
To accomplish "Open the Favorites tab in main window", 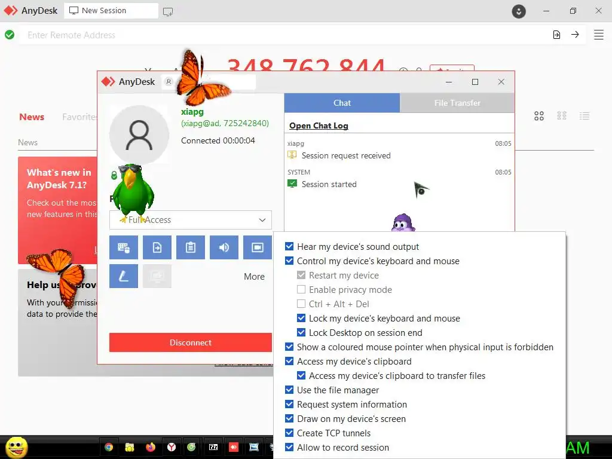I will (79, 117).
